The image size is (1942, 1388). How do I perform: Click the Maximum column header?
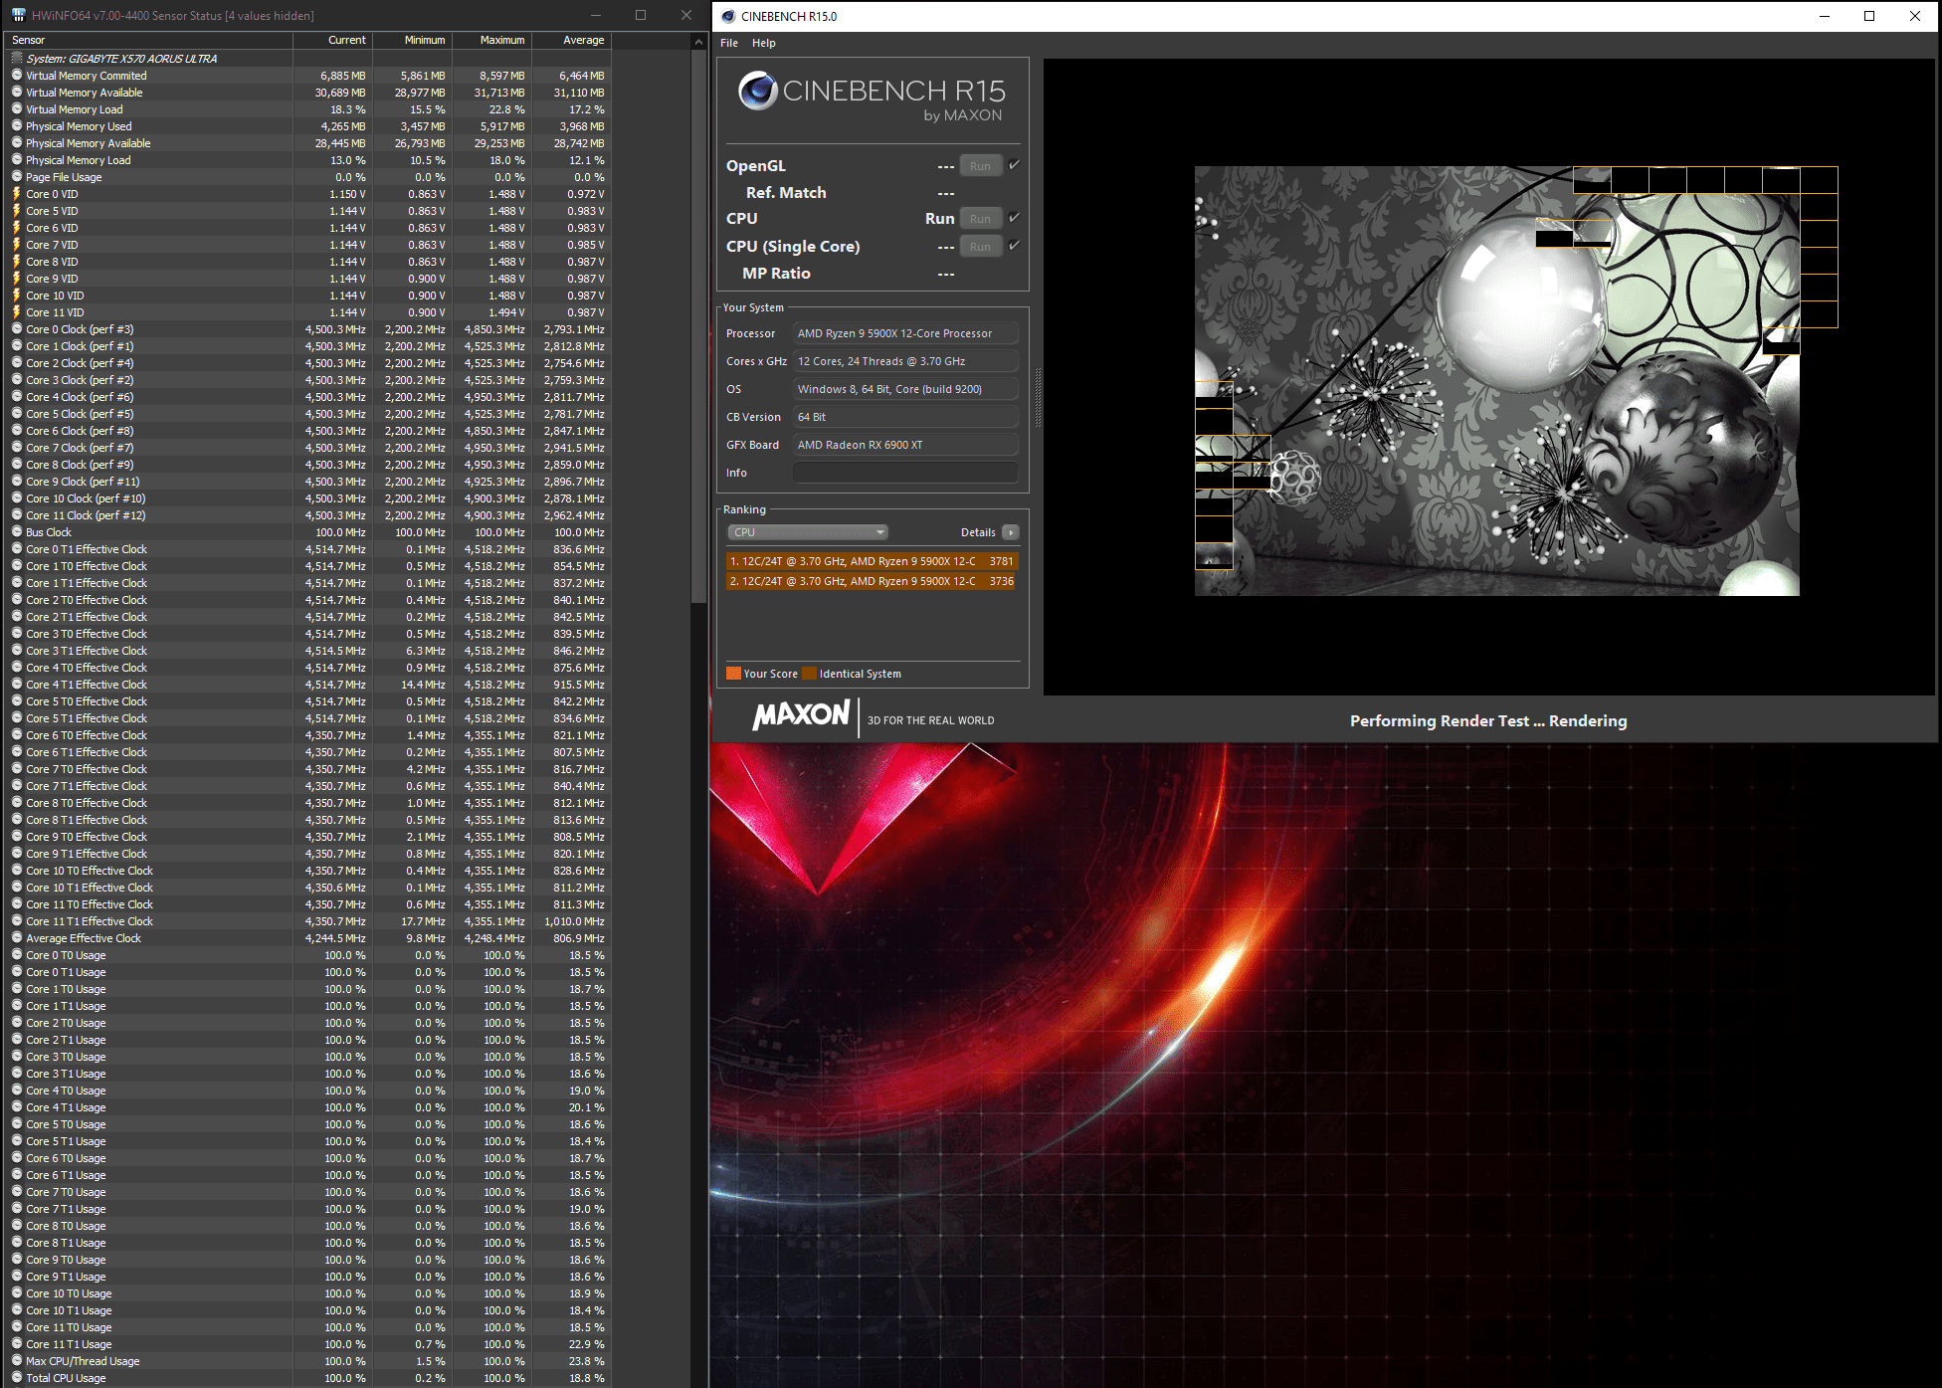coord(491,40)
